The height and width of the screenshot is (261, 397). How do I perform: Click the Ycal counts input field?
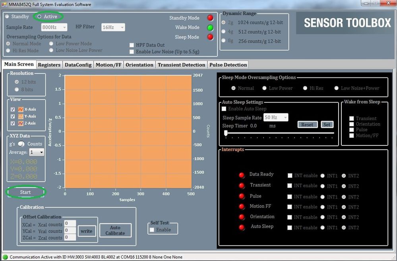click(x=70, y=230)
